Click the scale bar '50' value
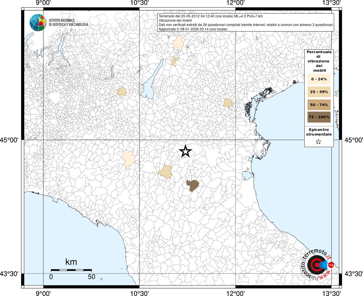Screen dimensions: 363x296 coord(92,277)
